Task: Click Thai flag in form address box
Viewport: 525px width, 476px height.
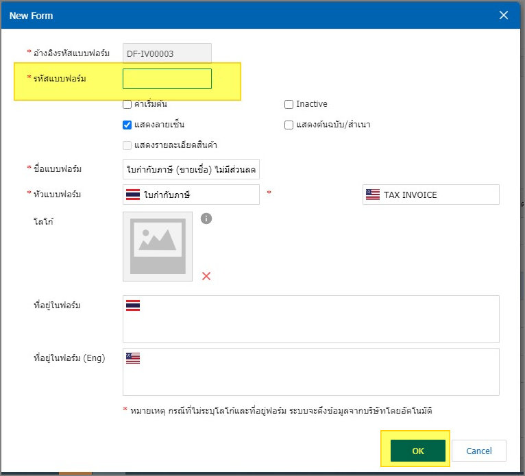Action: (x=133, y=305)
